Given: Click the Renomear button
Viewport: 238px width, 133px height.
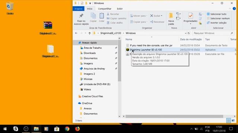Looking at the screenshot, I should [157, 22].
